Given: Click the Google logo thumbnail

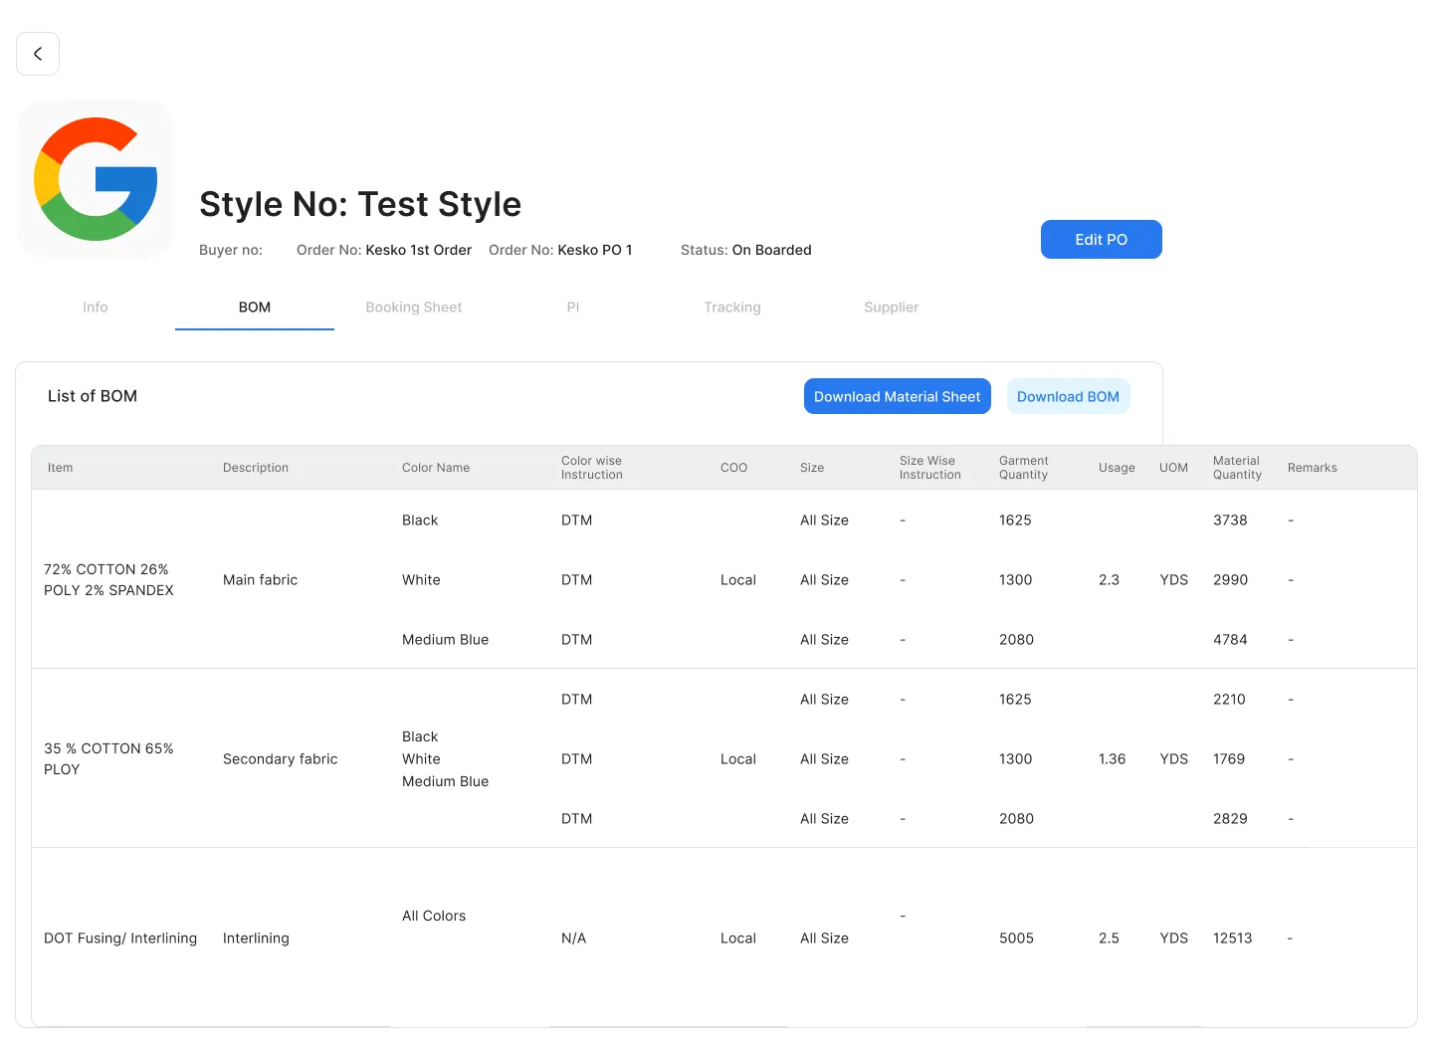Looking at the screenshot, I should (96, 179).
